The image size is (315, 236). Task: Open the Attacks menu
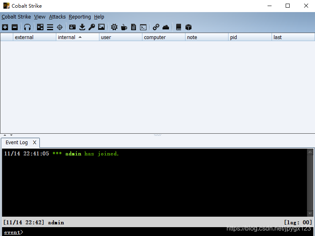[57, 17]
